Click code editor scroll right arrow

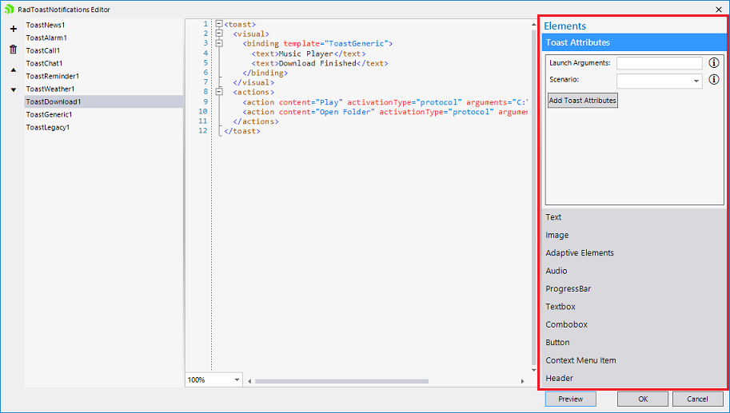[522, 381]
